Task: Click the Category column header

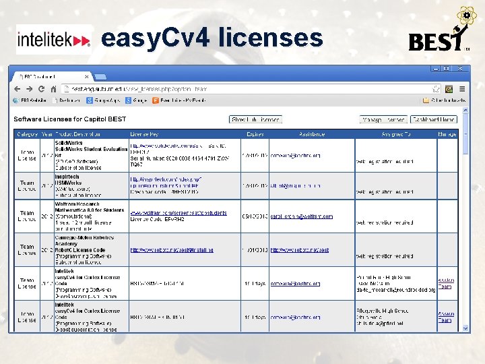Action: pyautogui.click(x=27, y=134)
